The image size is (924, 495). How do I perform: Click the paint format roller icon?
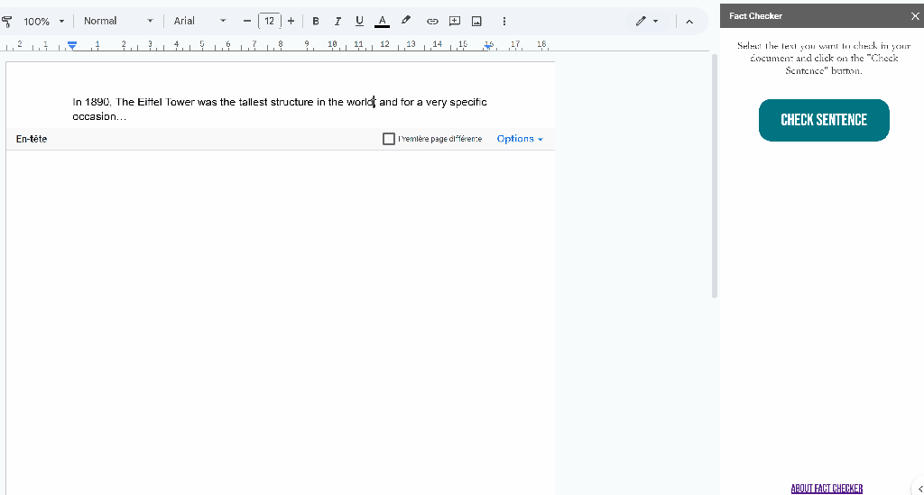coord(8,21)
